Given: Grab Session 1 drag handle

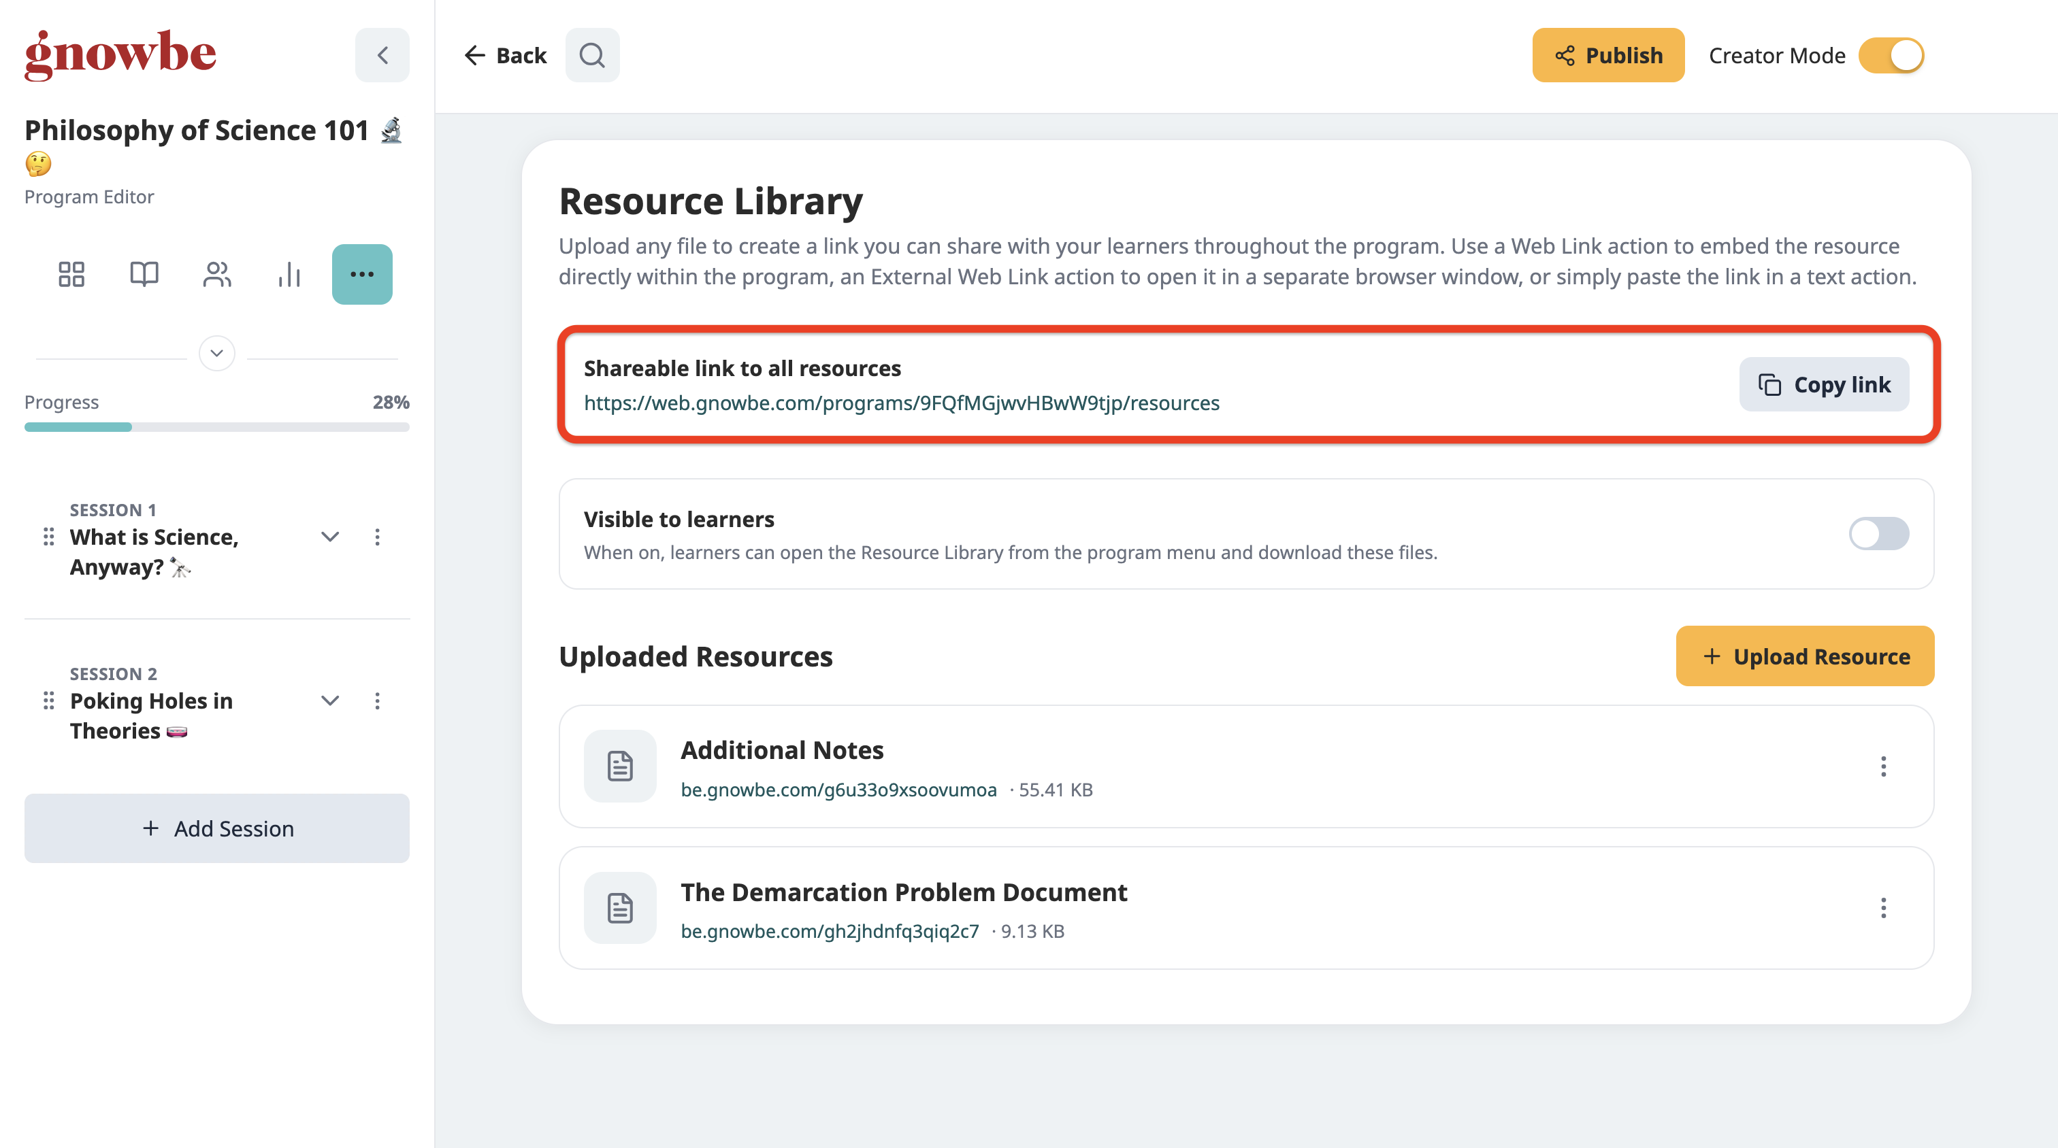Looking at the screenshot, I should tap(49, 537).
